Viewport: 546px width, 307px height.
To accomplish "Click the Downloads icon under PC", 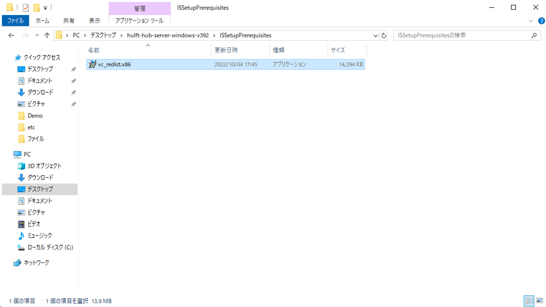I will [21, 178].
